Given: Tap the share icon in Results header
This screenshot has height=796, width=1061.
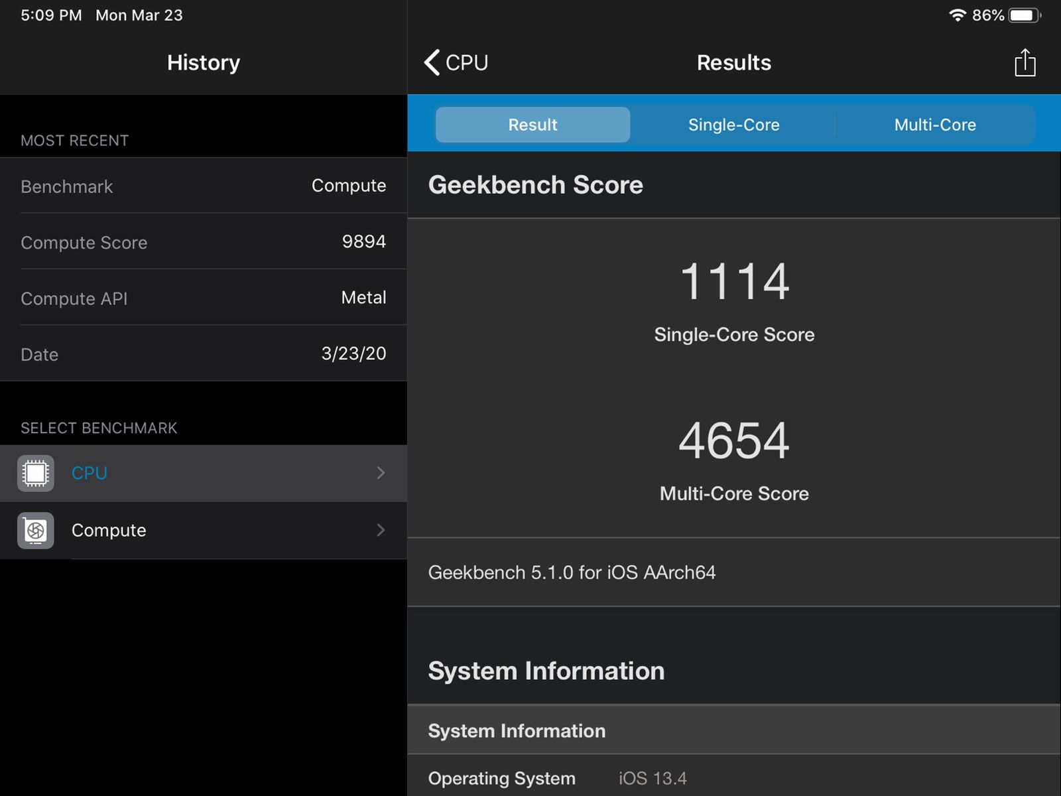Looking at the screenshot, I should tap(1025, 63).
